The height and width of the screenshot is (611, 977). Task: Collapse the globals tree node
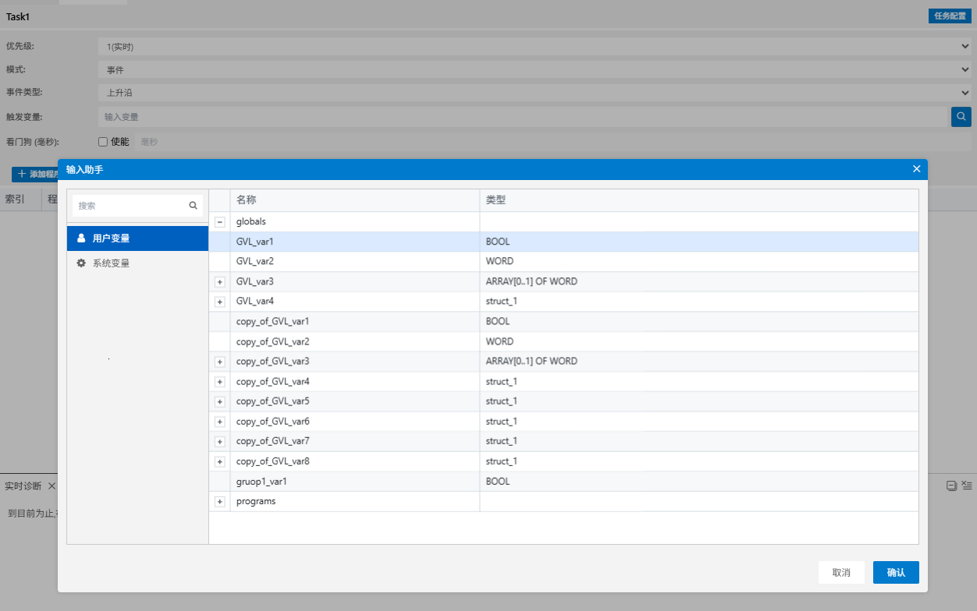(x=219, y=222)
